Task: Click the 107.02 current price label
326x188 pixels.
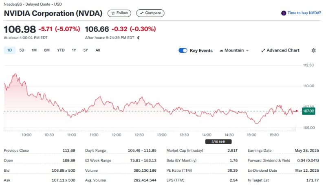Action: click(309, 111)
